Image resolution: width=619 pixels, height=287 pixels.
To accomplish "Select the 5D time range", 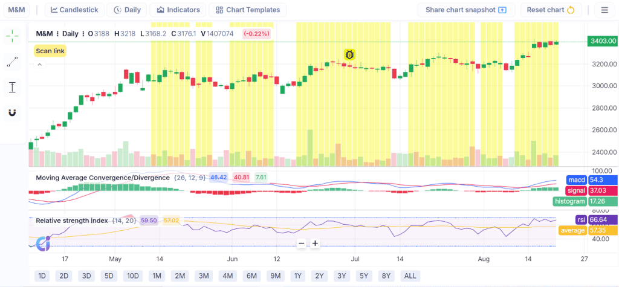I will [109, 276].
